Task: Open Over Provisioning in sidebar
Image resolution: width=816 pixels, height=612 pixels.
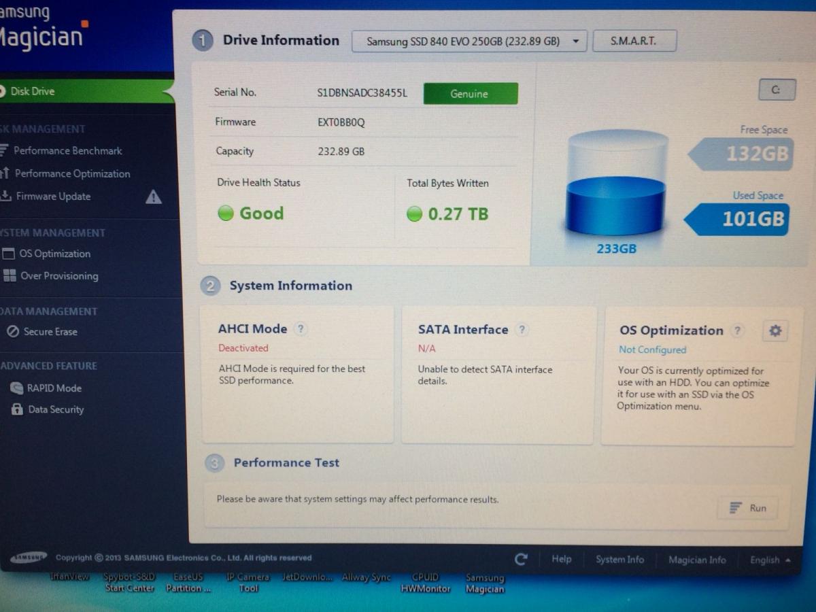Action: (x=59, y=276)
